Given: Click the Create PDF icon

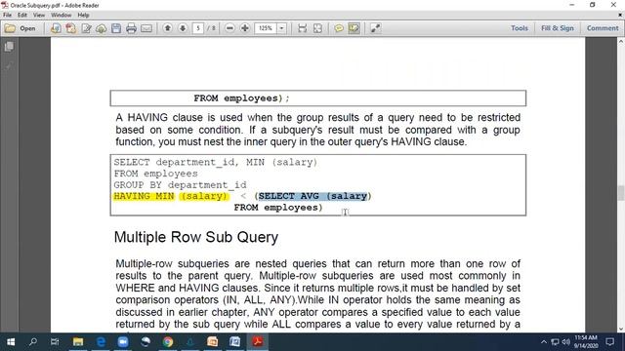Looking at the screenshot, I should tap(71, 28).
